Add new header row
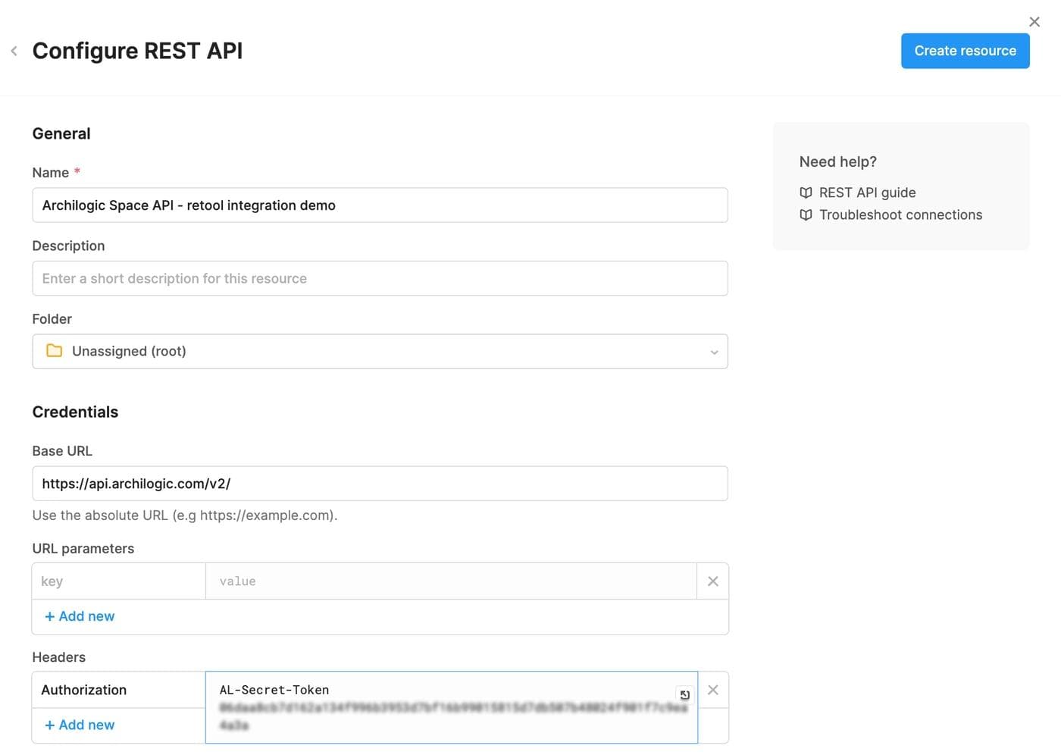This screenshot has height=755, width=1061. pos(80,725)
